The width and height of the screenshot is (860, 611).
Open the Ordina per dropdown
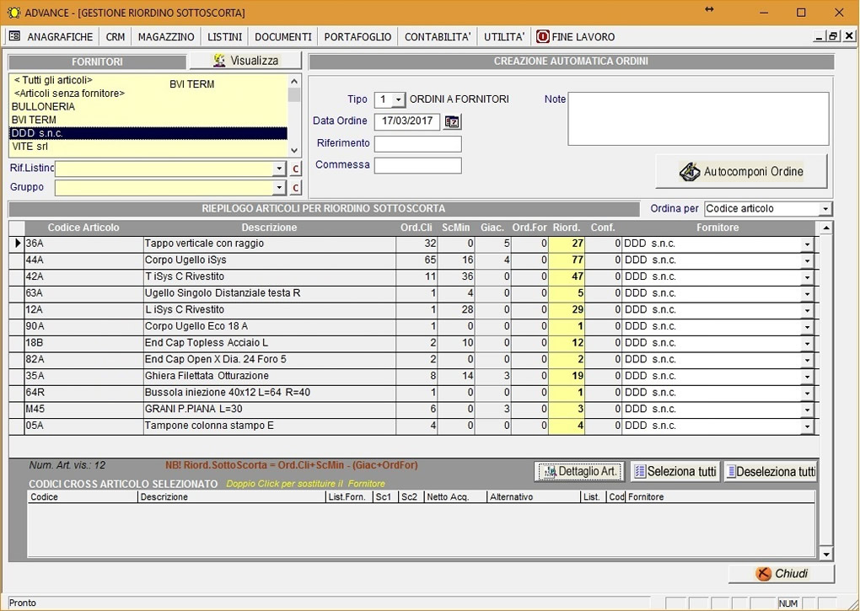825,209
